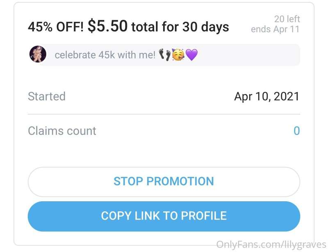Click the STOP PROMOTION button
The height and width of the screenshot is (252, 328).
coord(164,182)
